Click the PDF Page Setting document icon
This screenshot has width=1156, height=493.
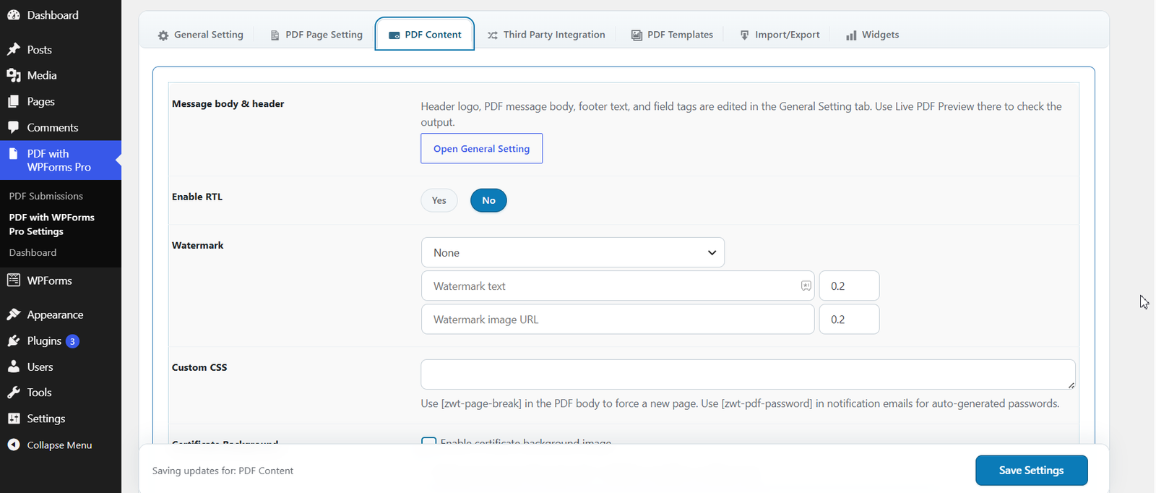click(x=275, y=35)
